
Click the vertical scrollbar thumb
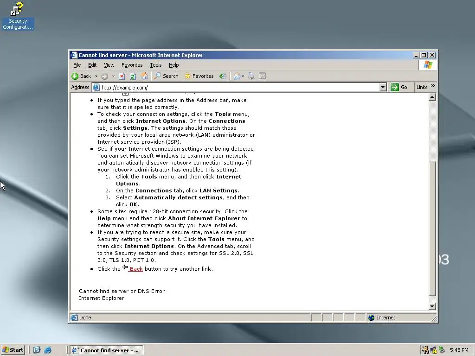432,229
